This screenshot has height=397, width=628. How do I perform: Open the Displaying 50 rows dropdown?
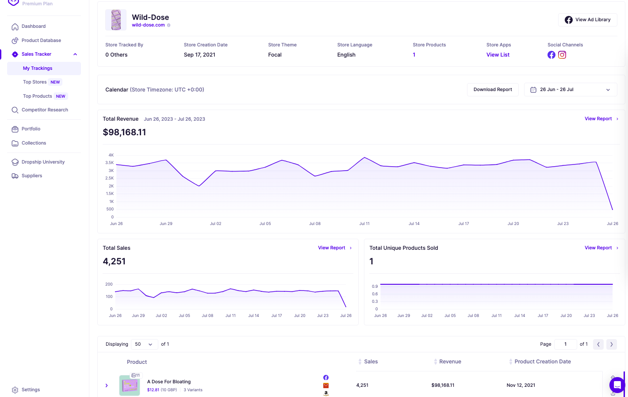pyautogui.click(x=144, y=344)
